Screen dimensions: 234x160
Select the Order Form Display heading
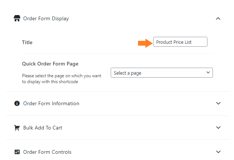tap(46, 18)
